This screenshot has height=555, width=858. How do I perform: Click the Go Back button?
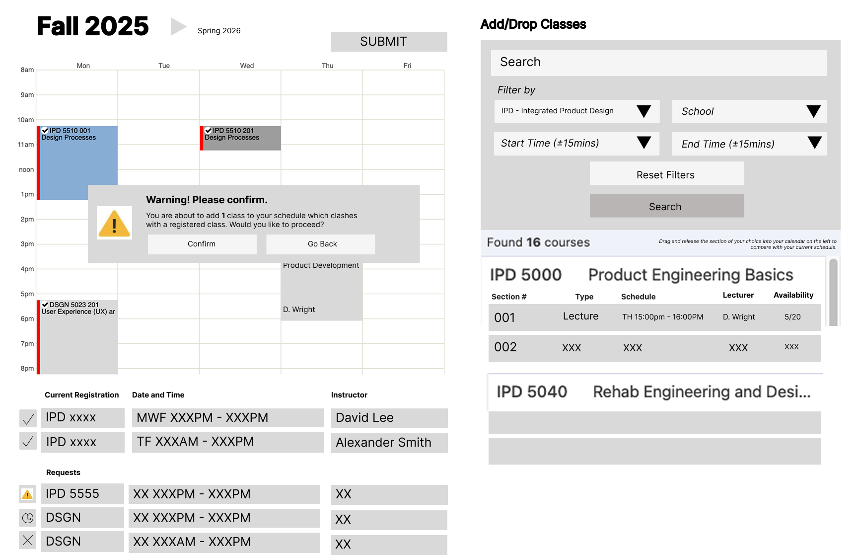tap(322, 244)
